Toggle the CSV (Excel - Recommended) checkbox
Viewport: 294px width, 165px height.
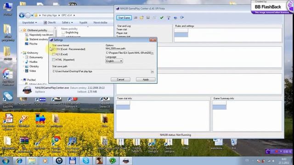coord(53,49)
